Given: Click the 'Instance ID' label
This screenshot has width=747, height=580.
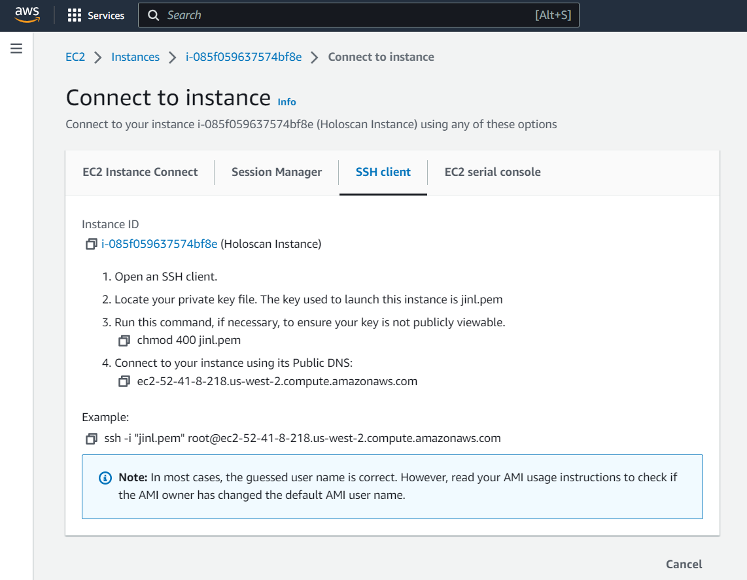Looking at the screenshot, I should pos(110,224).
